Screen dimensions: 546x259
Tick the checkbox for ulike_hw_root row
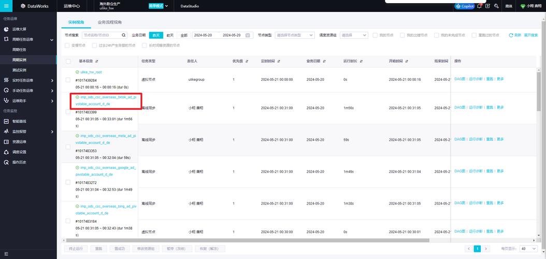click(68, 80)
